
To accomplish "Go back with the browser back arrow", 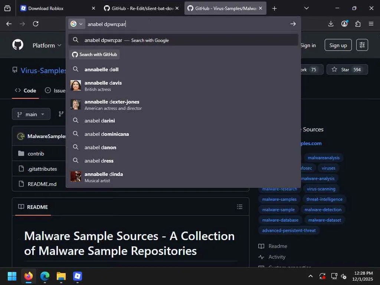I will click(9, 24).
